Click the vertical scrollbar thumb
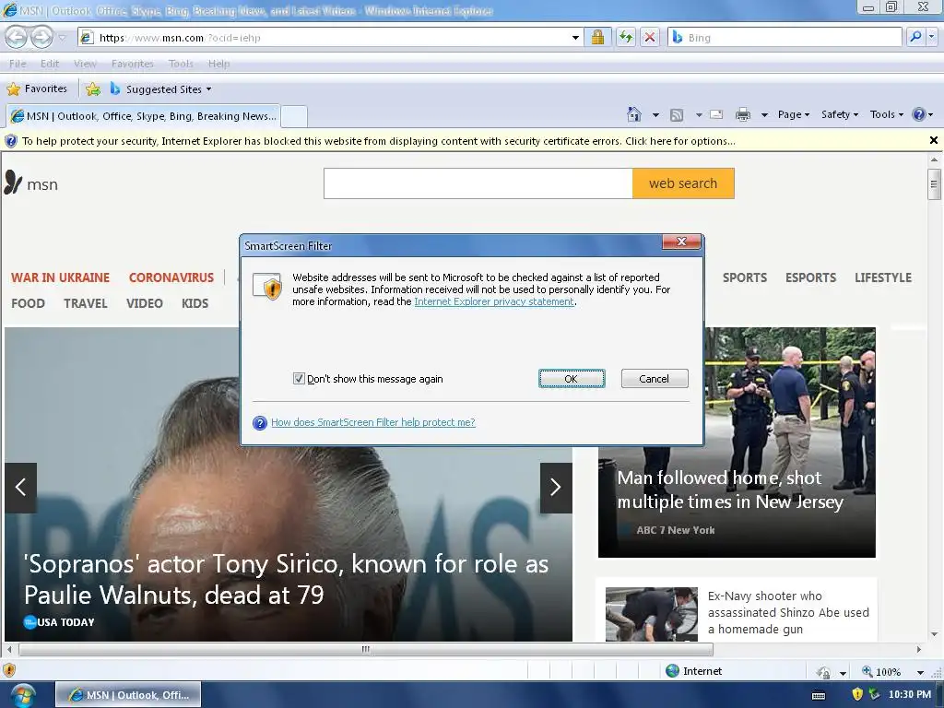 [934, 183]
